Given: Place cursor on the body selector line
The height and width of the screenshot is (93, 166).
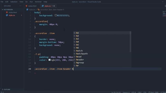Looking at the screenshot, I should click(x=37, y=12).
